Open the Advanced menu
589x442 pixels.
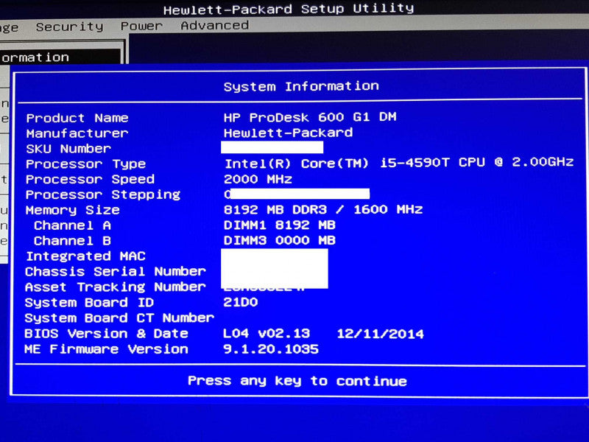click(x=214, y=25)
